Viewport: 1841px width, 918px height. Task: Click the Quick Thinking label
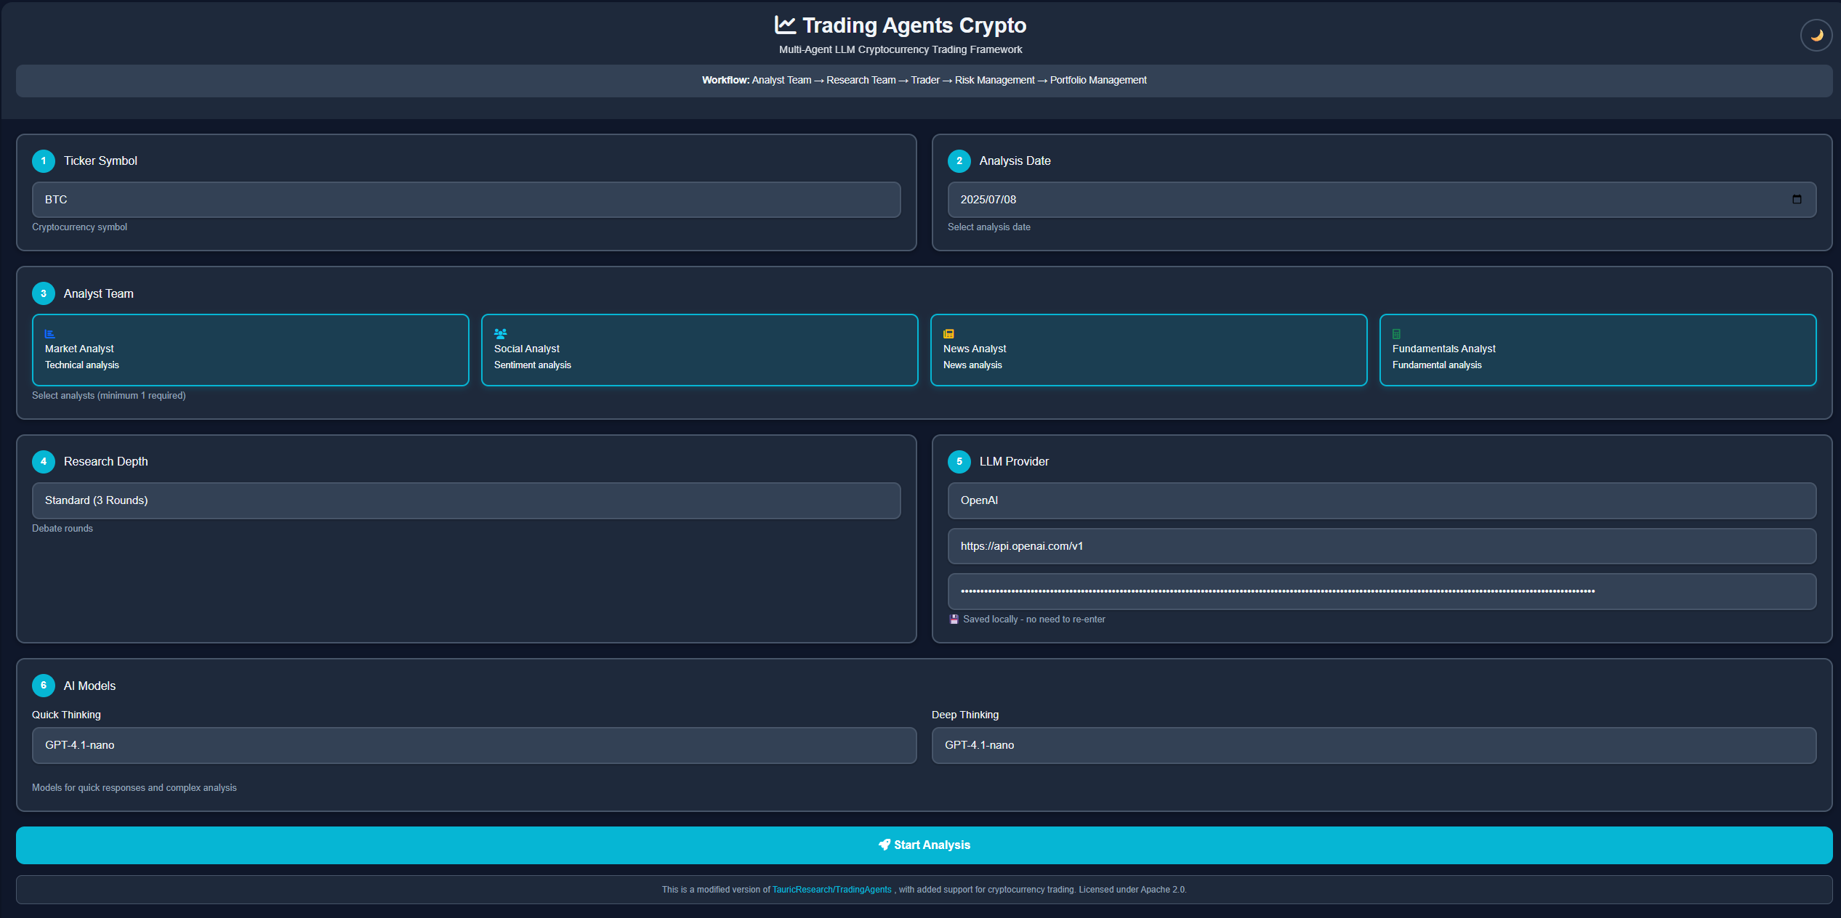point(66,715)
